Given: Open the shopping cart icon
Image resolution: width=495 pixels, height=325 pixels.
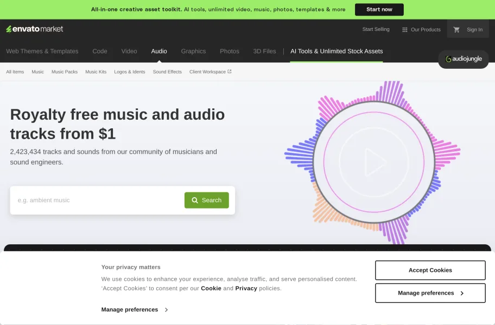Looking at the screenshot, I should tap(456, 30).
